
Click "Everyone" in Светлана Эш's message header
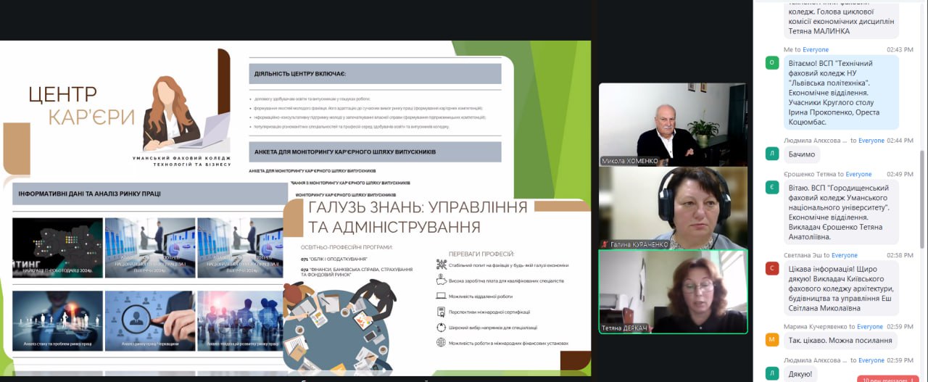845,255
